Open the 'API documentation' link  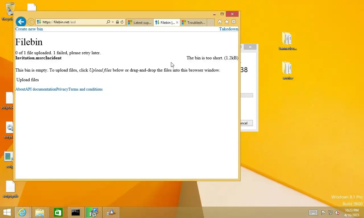41,89
